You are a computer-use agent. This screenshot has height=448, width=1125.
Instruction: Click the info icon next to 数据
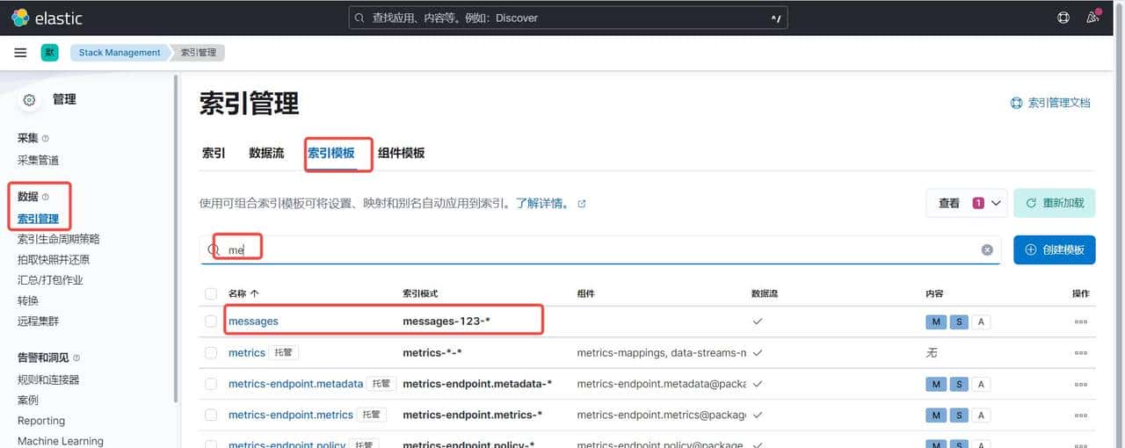[x=46, y=197]
